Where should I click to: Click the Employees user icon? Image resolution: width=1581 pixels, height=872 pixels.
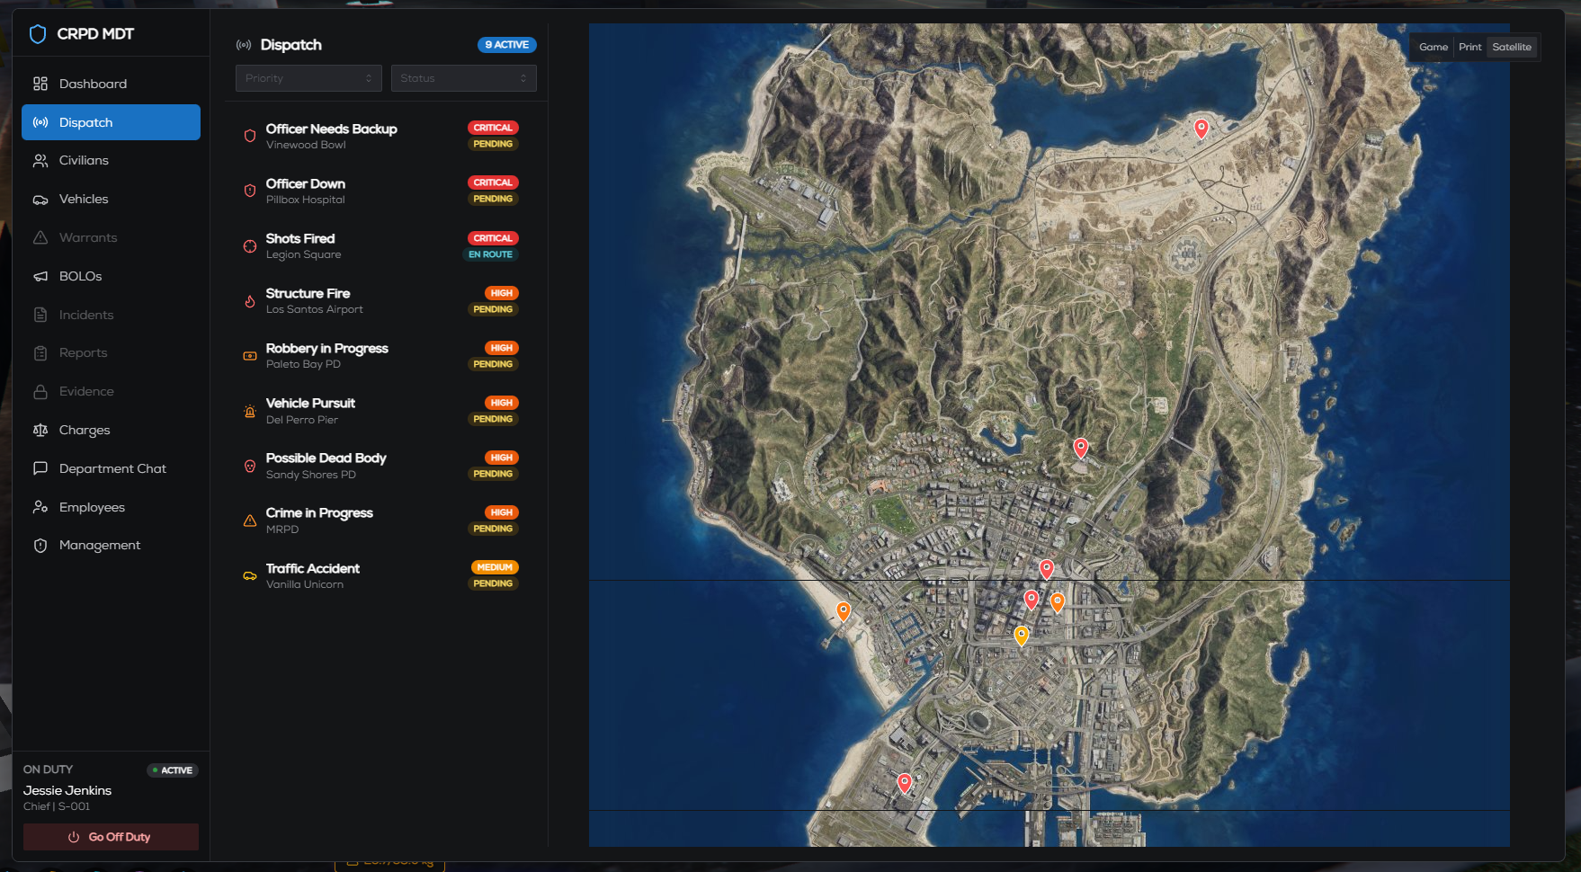(40, 507)
